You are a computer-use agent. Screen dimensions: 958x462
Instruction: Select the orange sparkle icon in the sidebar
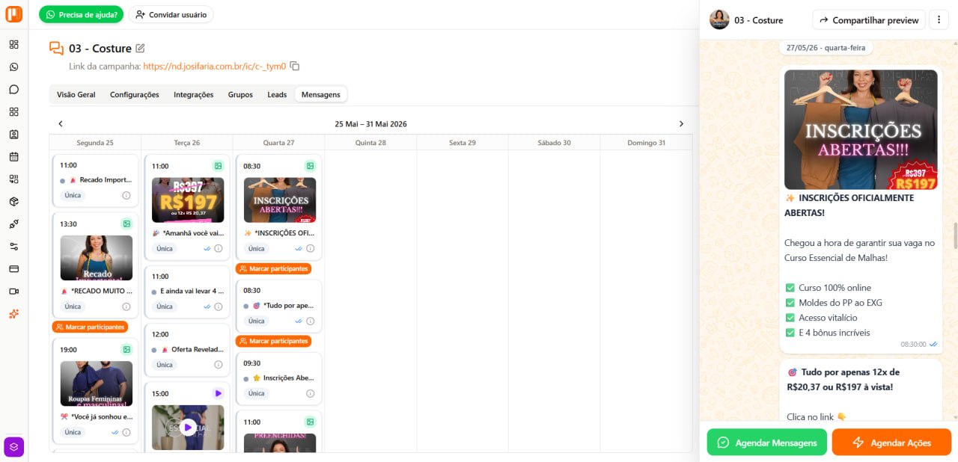pyautogui.click(x=13, y=314)
